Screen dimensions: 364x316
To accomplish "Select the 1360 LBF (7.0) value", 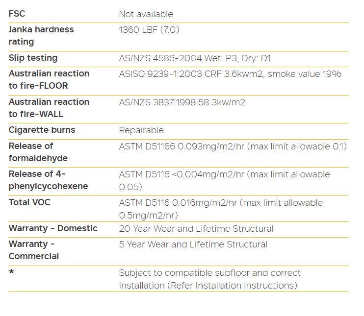I will tap(149, 30).
